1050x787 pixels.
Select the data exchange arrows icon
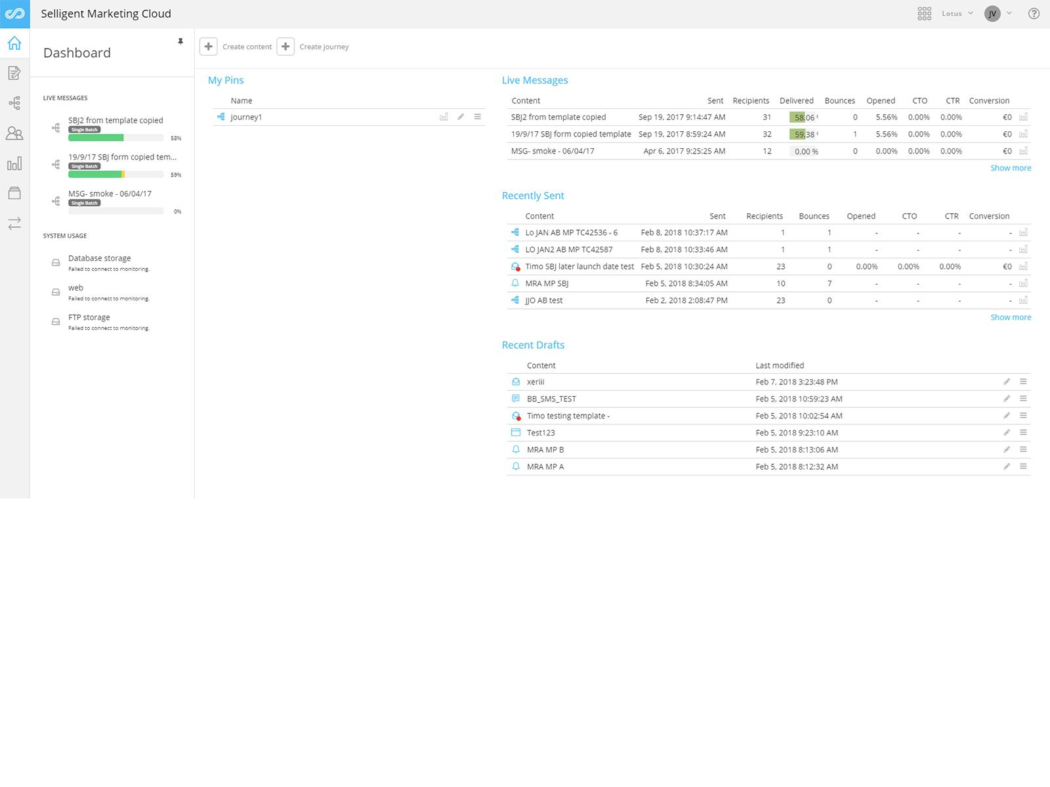pyautogui.click(x=14, y=224)
